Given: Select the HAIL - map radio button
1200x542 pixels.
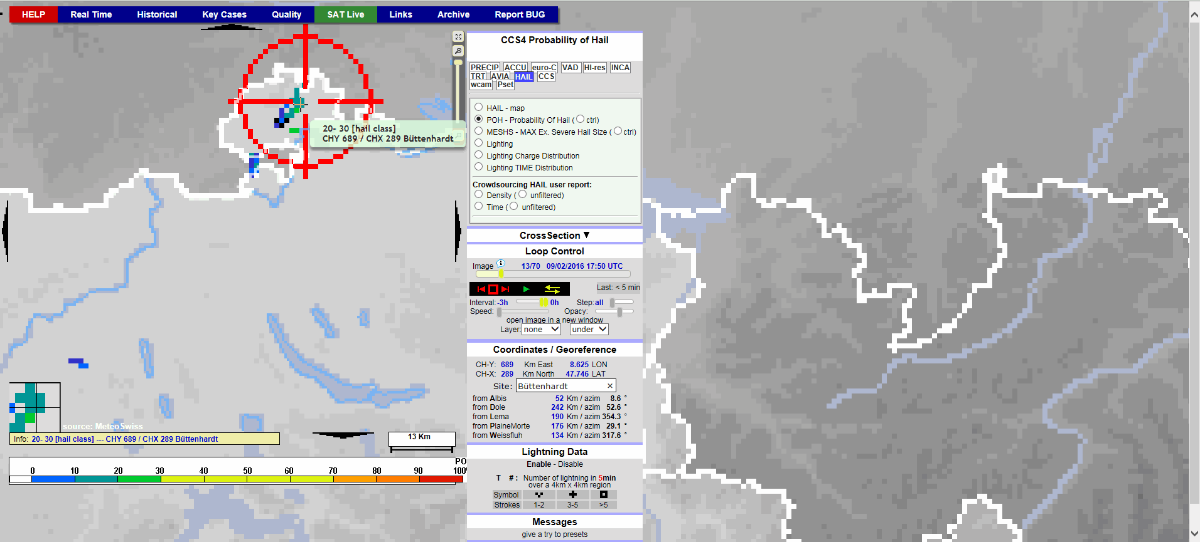Looking at the screenshot, I should (x=479, y=107).
